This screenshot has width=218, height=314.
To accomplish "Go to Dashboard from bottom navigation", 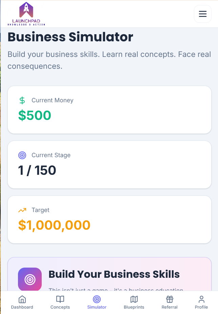I will (x=22, y=302).
